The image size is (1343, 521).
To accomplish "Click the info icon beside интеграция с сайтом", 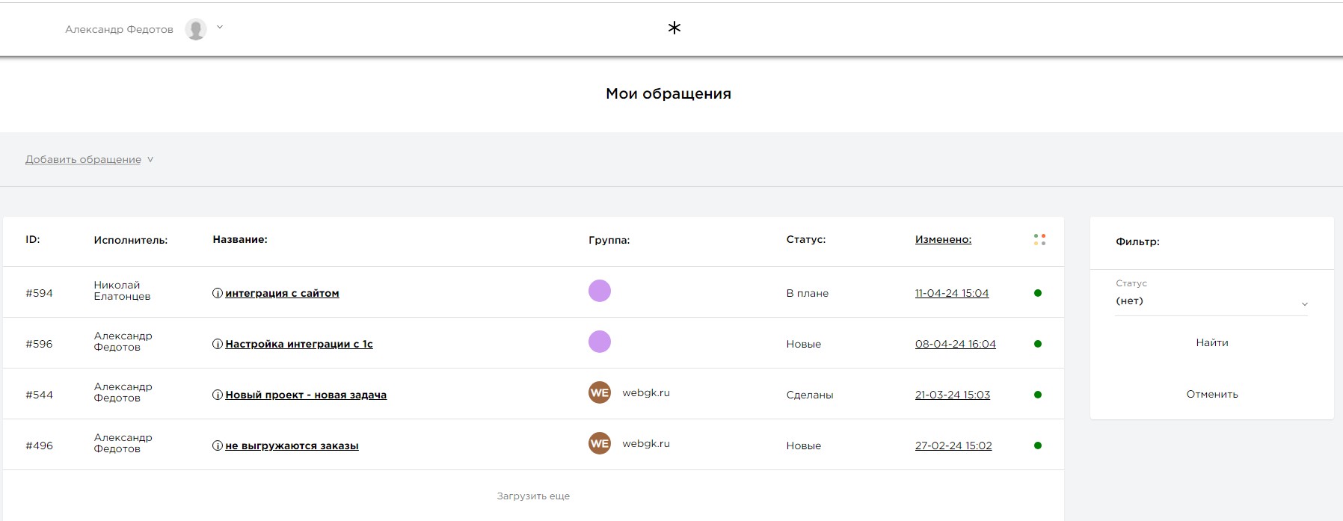I will [x=218, y=293].
